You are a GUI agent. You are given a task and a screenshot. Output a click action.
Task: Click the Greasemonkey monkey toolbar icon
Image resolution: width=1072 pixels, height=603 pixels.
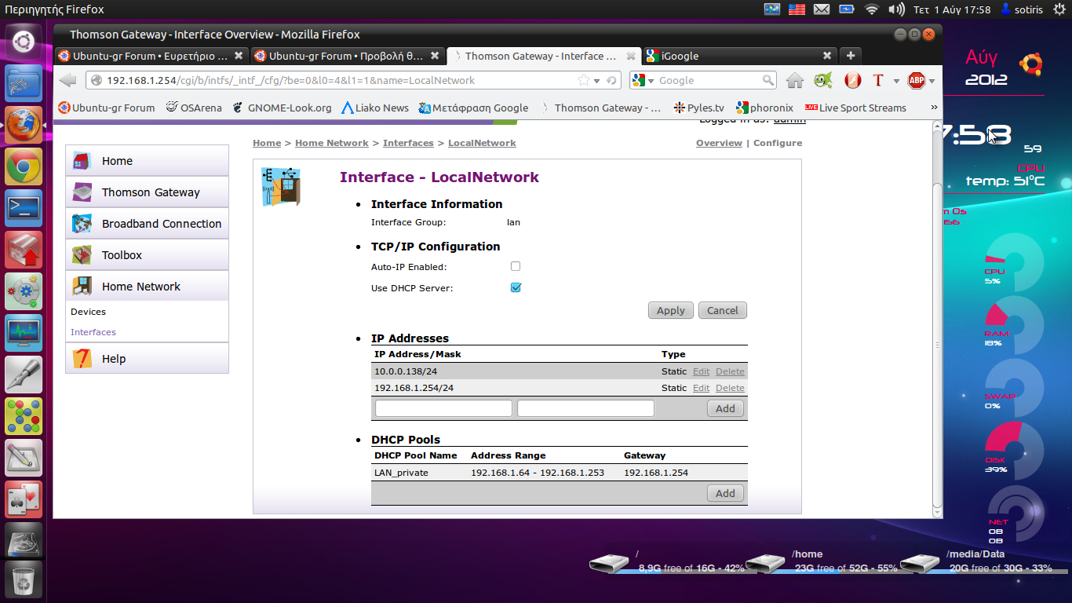click(822, 80)
